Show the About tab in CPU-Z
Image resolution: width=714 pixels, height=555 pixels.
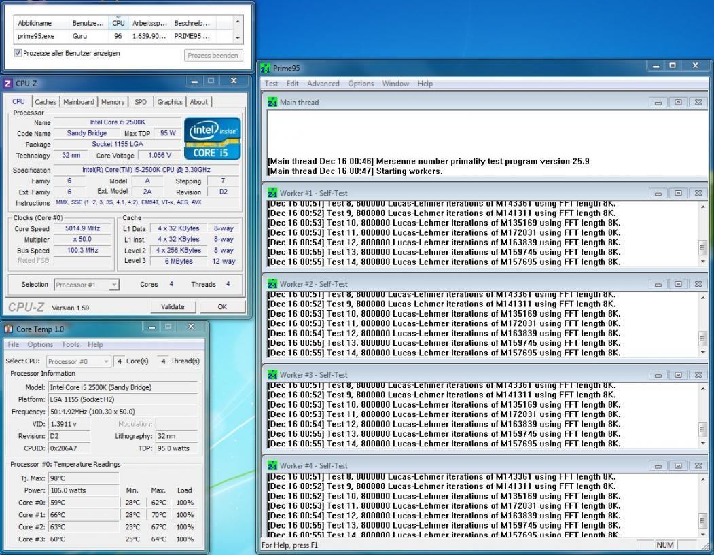(198, 102)
